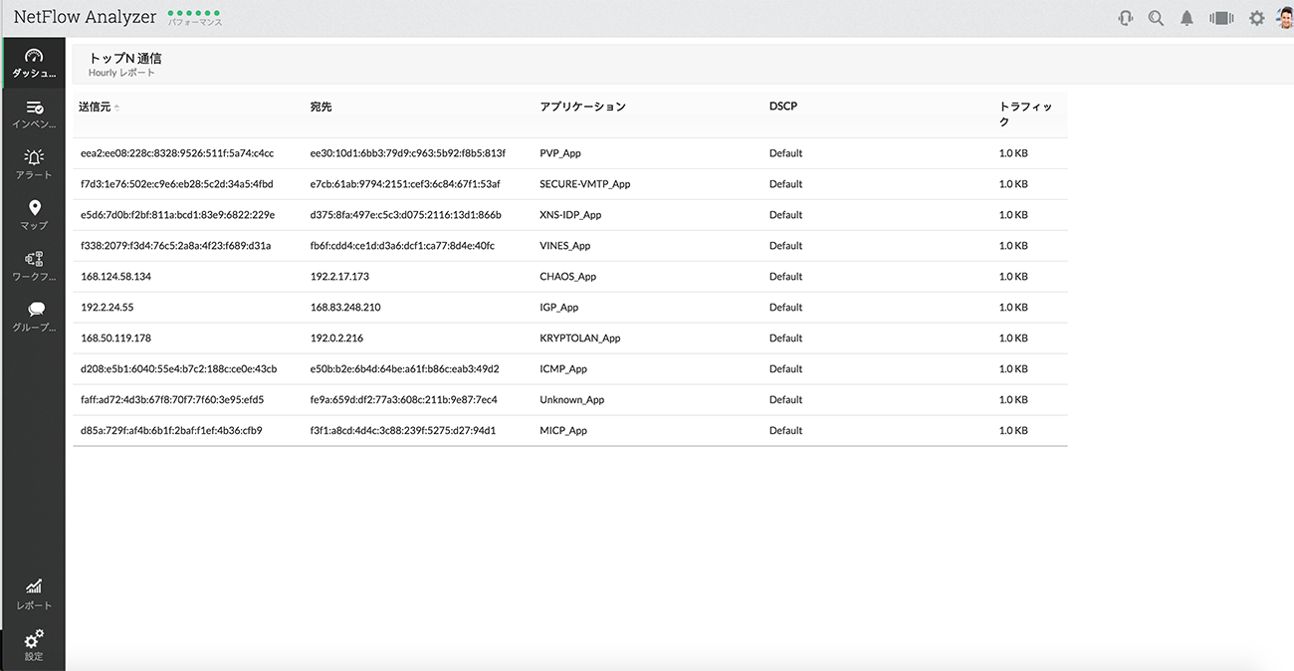1294x671 pixels.
Task: Click the battery-like device icon in header
Action: coord(1221,18)
